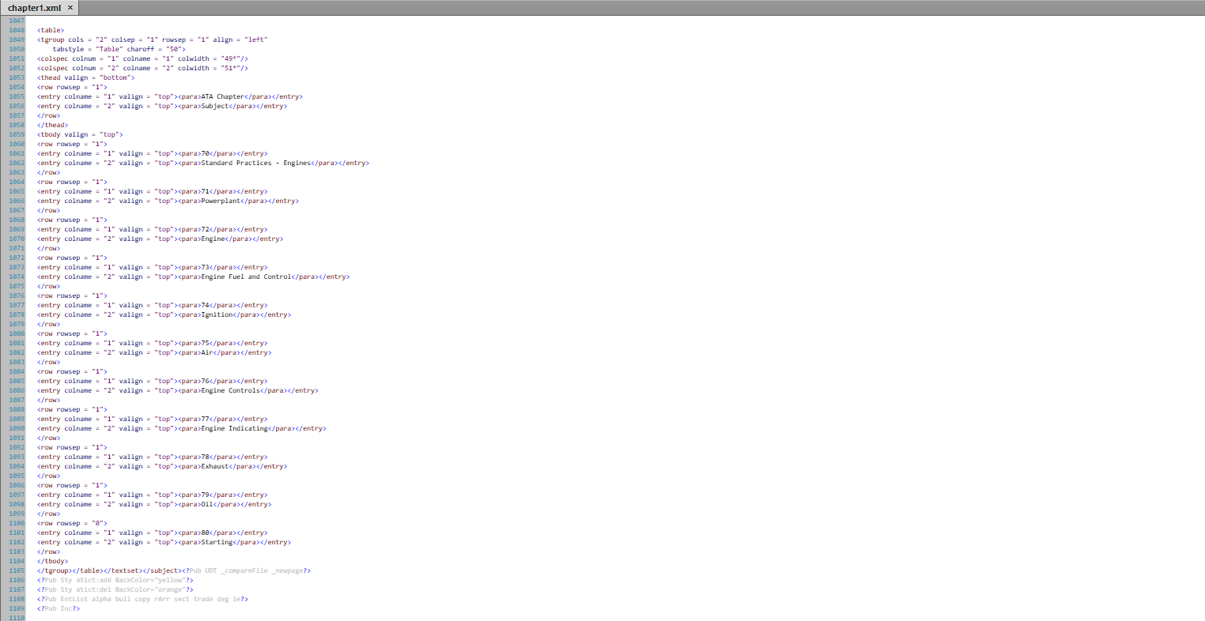Image resolution: width=1205 pixels, height=621 pixels.
Task: Click the entry containing para 72
Action: click(153, 229)
